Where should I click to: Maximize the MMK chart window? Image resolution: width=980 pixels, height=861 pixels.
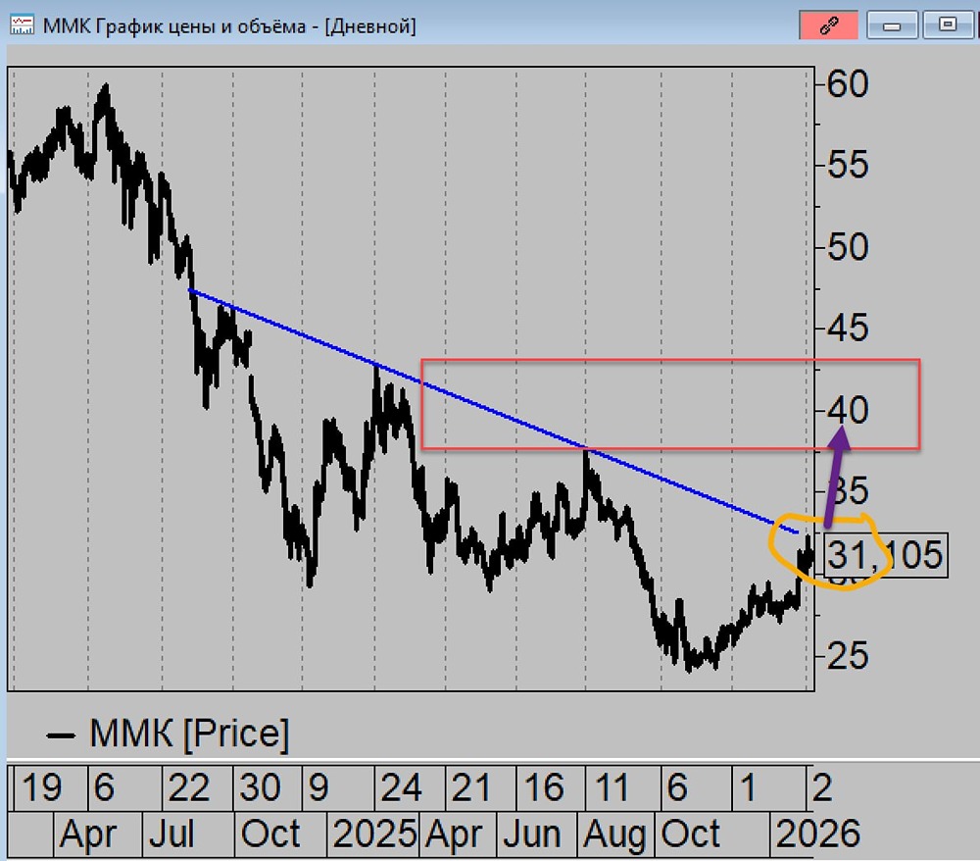pos(948,25)
